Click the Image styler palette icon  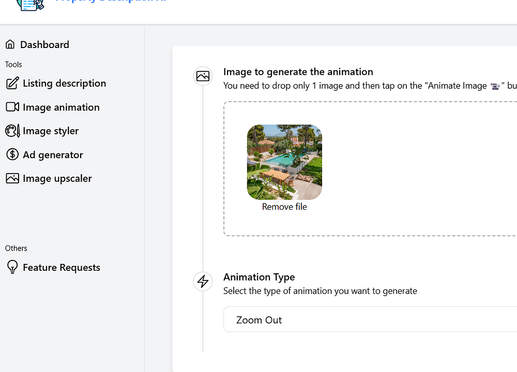pyautogui.click(x=12, y=131)
